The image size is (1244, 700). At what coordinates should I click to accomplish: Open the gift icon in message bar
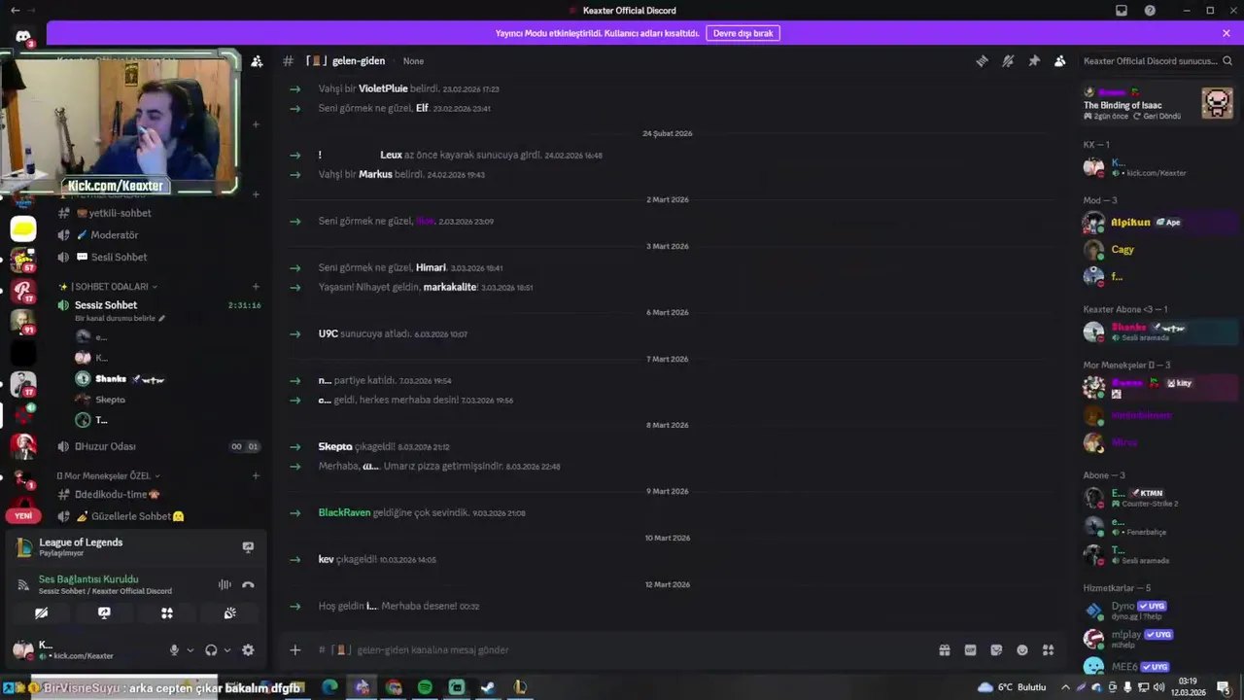pyautogui.click(x=944, y=650)
